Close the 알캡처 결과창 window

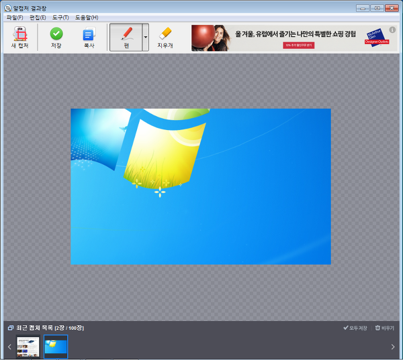[392, 8]
